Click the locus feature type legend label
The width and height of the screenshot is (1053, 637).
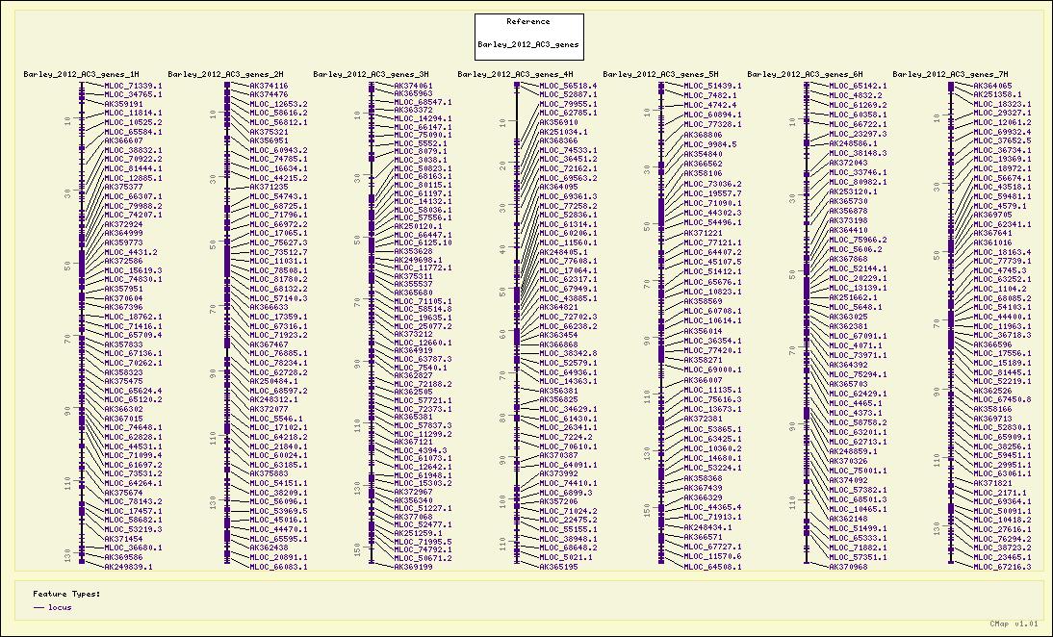(x=60, y=607)
